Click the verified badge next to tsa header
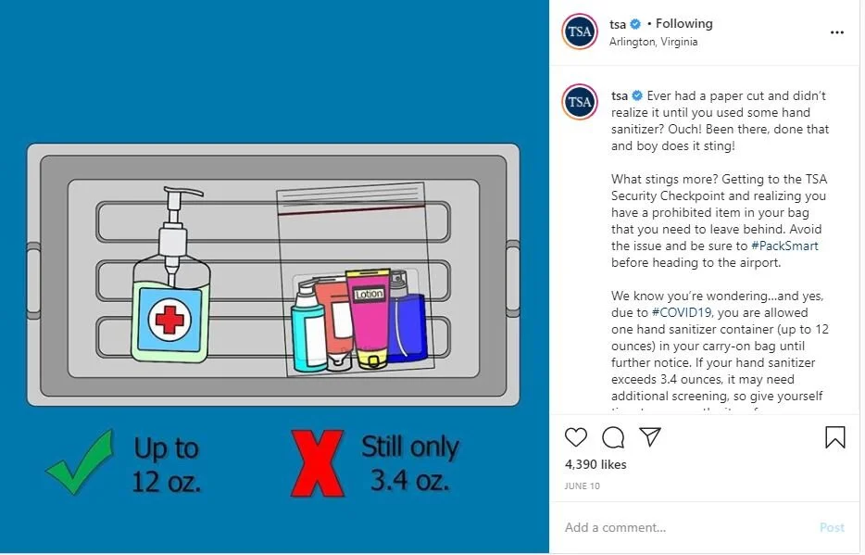This screenshot has height=555, width=865. click(x=635, y=24)
